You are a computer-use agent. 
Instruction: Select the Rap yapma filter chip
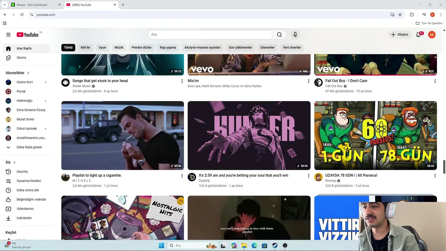click(x=168, y=47)
